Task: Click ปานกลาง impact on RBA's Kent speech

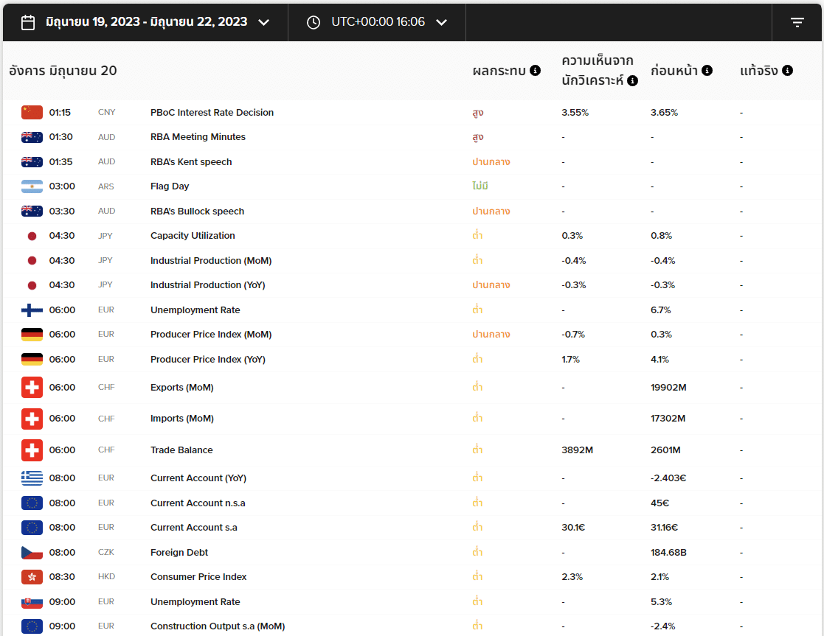Action: [x=491, y=161]
